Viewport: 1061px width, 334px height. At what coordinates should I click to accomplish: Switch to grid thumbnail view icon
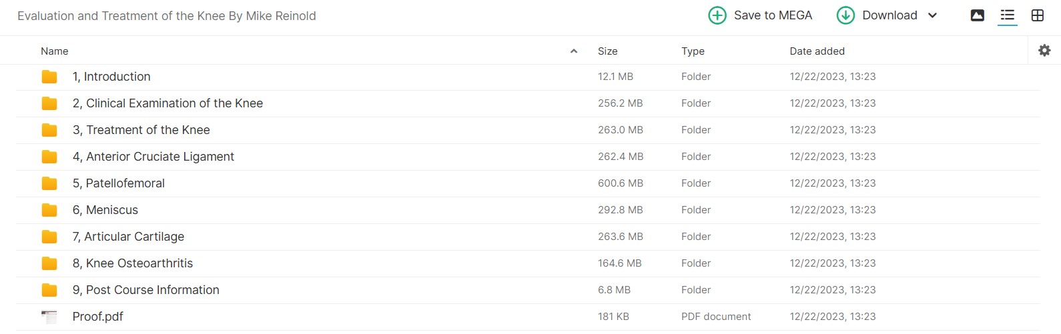click(x=1038, y=15)
